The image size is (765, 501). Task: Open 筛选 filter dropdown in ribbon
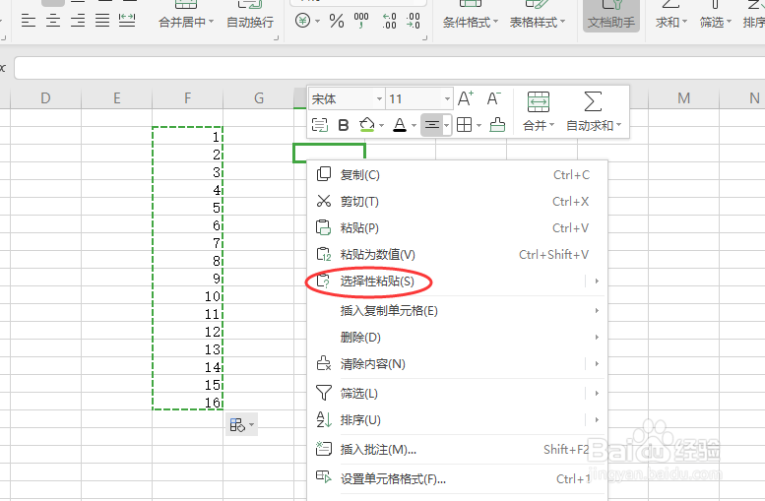coord(715,22)
